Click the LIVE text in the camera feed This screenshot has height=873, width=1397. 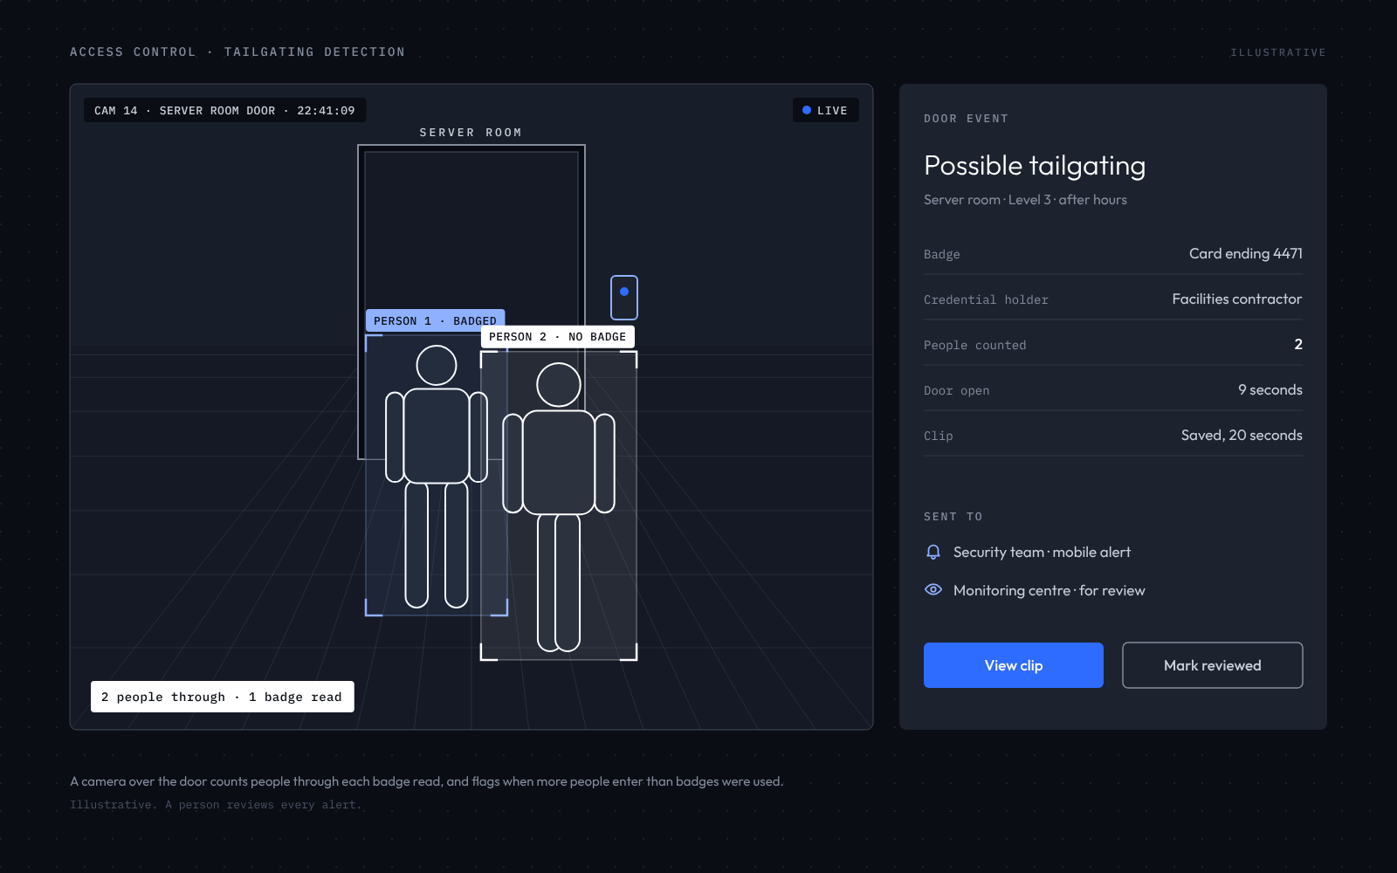[x=832, y=111]
